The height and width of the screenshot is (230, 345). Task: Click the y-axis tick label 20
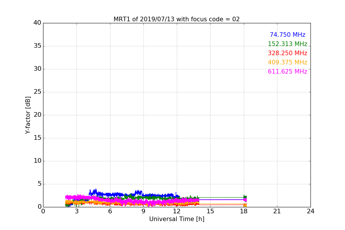37,115
